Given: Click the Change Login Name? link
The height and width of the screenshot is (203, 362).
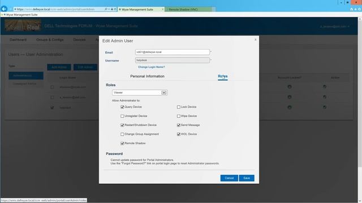Looking at the screenshot, I should tap(152, 67).
